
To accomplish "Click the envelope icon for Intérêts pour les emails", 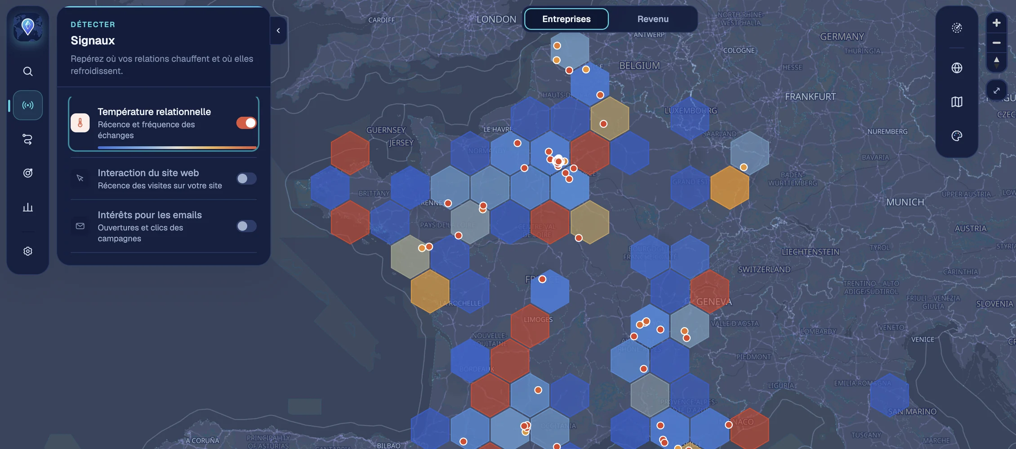I will coord(80,226).
